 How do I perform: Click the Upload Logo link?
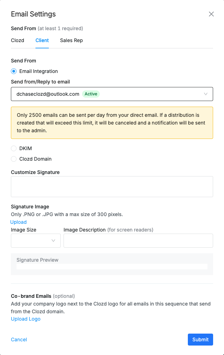26,319
